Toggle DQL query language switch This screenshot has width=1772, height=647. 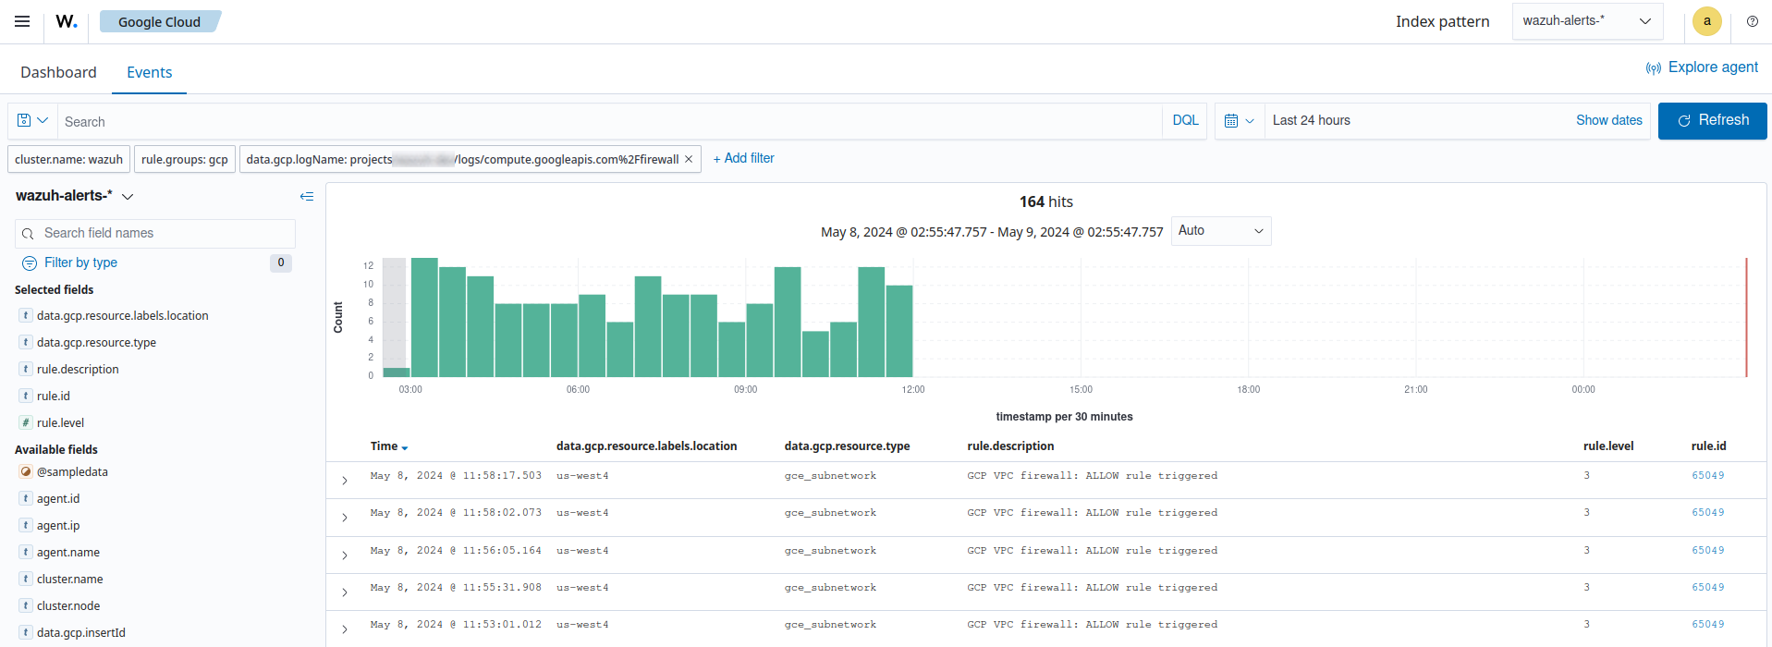coord(1185,121)
